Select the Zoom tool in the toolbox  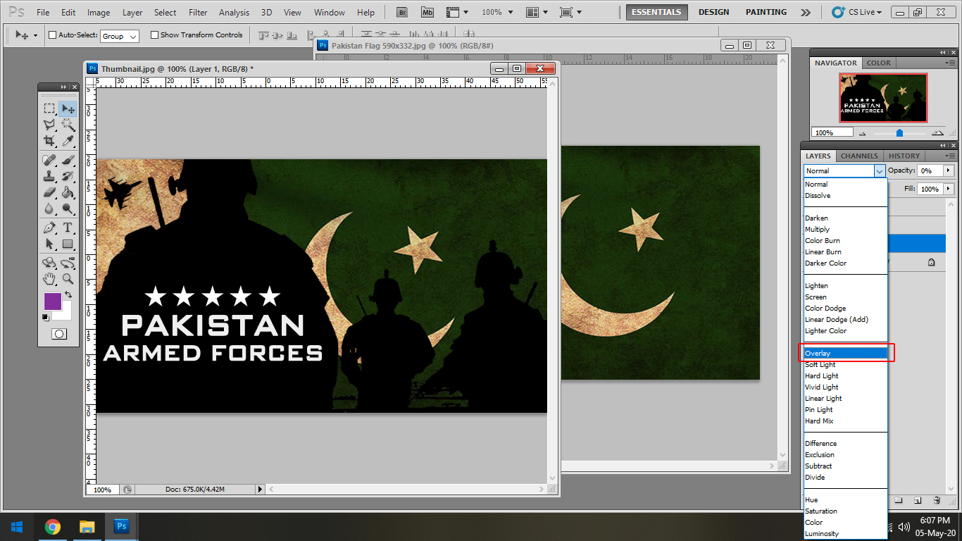pyautogui.click(x=68, y=279)
